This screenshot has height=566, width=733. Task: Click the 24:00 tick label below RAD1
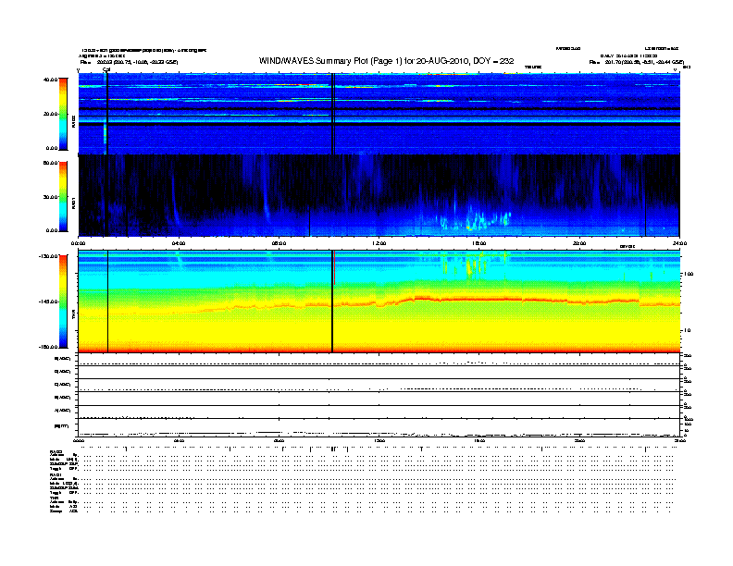click(x=679, y=243)
